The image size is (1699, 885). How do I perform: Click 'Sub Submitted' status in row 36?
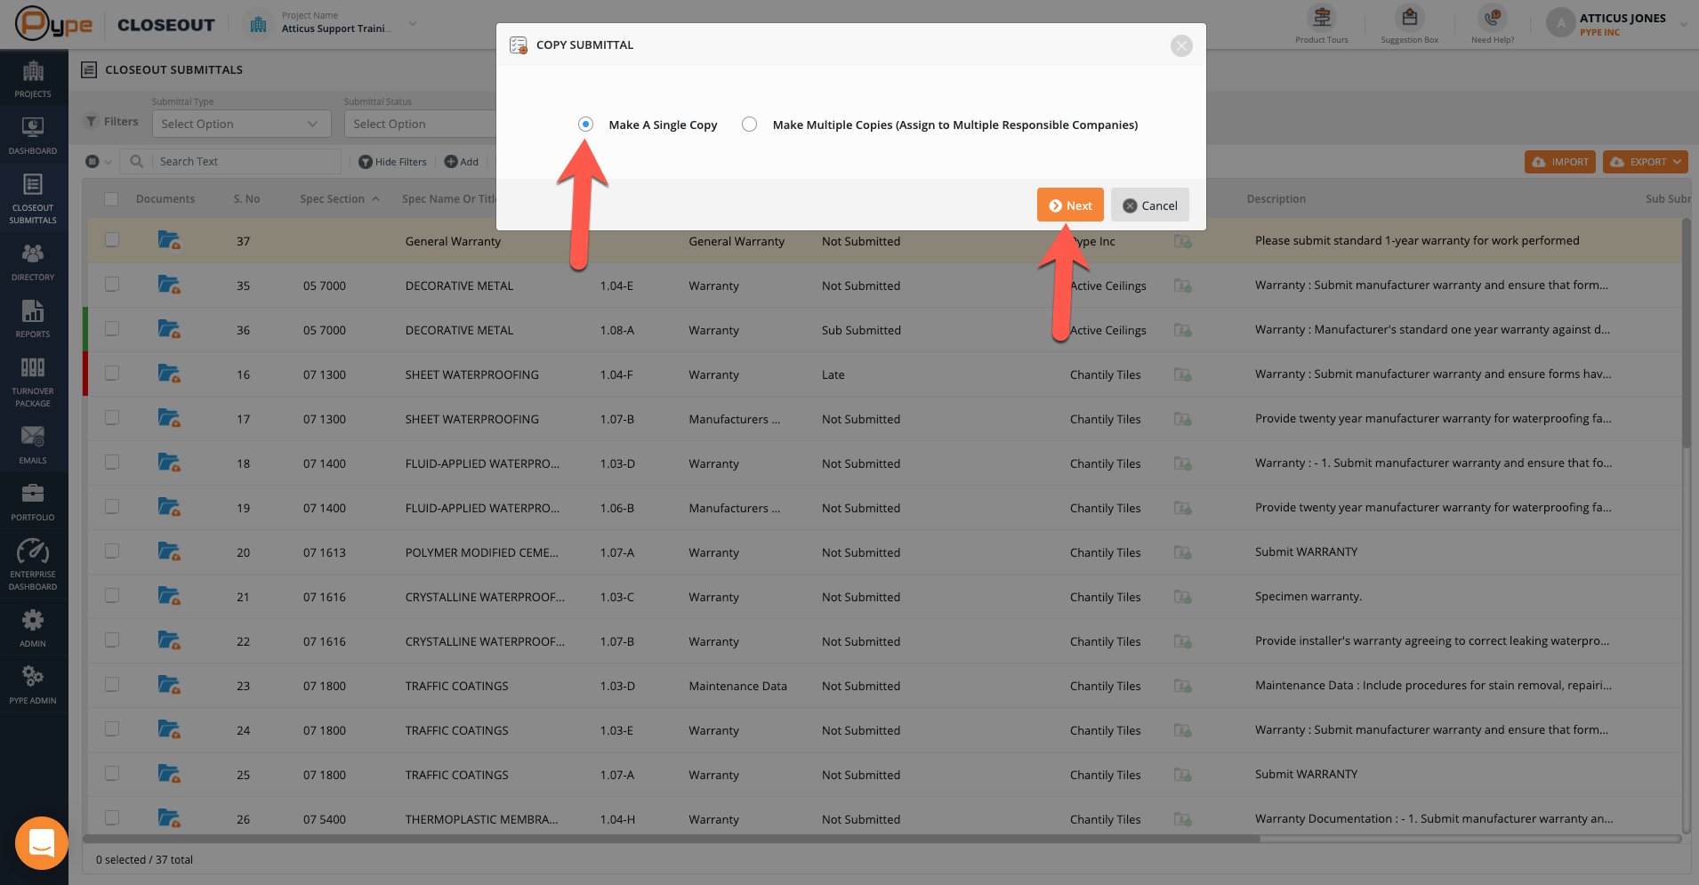(x=861, y=330)
